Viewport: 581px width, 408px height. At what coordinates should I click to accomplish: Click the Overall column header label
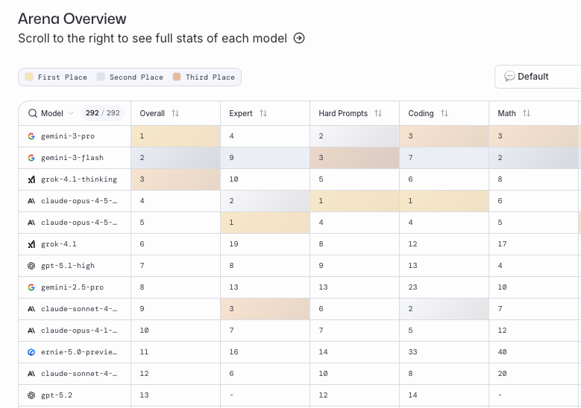coord(152,113)
